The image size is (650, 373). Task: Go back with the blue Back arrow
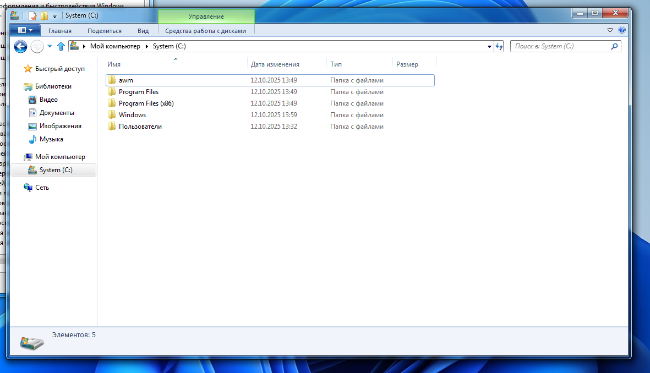(21, 46)
